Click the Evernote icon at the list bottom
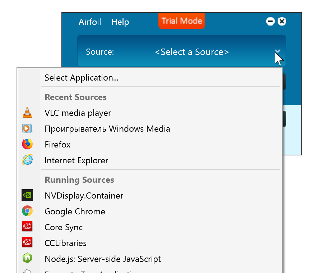Viewport: 320px width, 273px height. pos(27,272)
